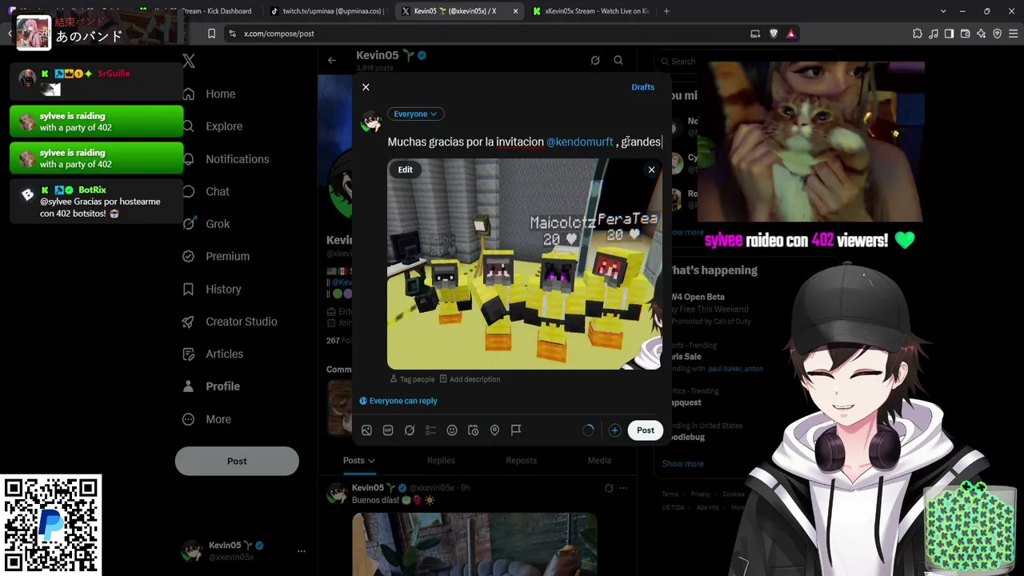The height and width of the screenshot is (576, 1024).
Task: Open account menu dots next to Kevin05
Action: coord(302,551)
